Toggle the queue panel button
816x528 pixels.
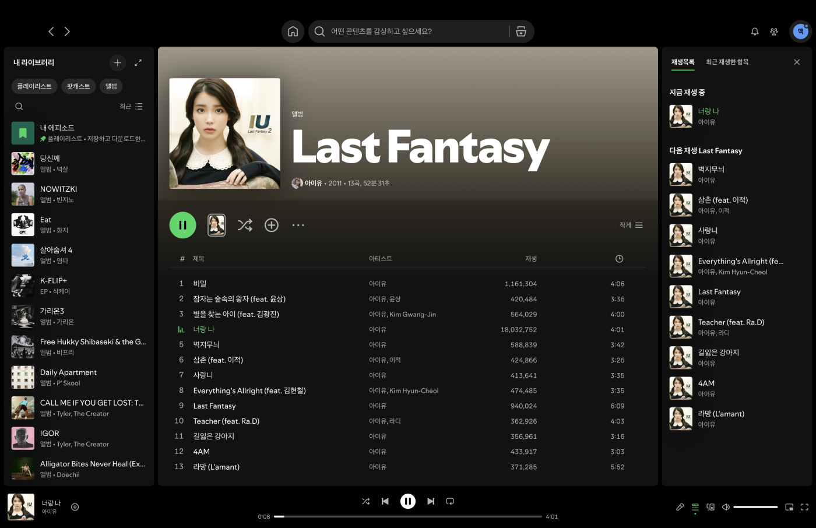pyautogui.click(x=695, y=507)
